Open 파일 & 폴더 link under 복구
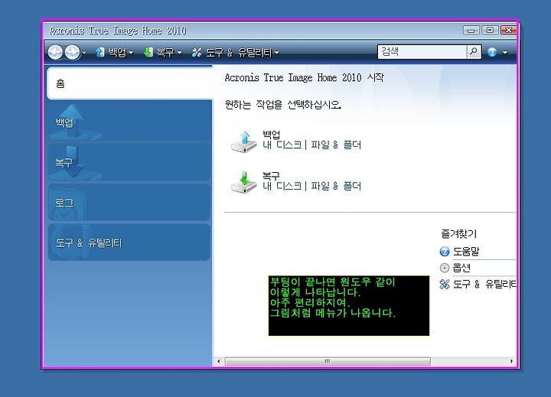 pyautogui.click(x=336, y=186)
